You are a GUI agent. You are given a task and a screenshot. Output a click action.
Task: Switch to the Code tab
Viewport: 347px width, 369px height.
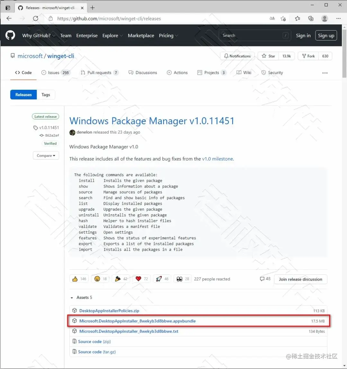pyautogui.click(x=23, y=73)
